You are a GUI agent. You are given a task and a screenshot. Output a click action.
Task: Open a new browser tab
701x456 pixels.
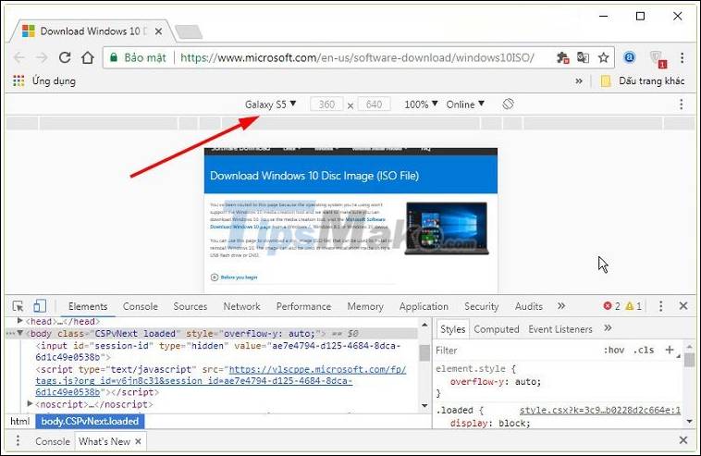pos(189,31)
